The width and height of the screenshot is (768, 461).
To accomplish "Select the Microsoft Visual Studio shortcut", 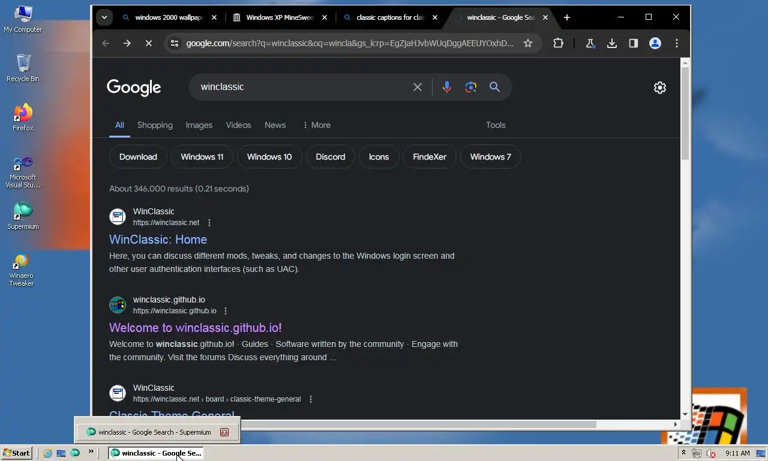I will point(23,172).
